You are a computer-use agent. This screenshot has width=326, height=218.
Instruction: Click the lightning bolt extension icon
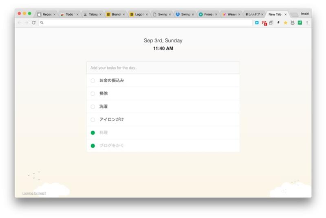point(278,23)
